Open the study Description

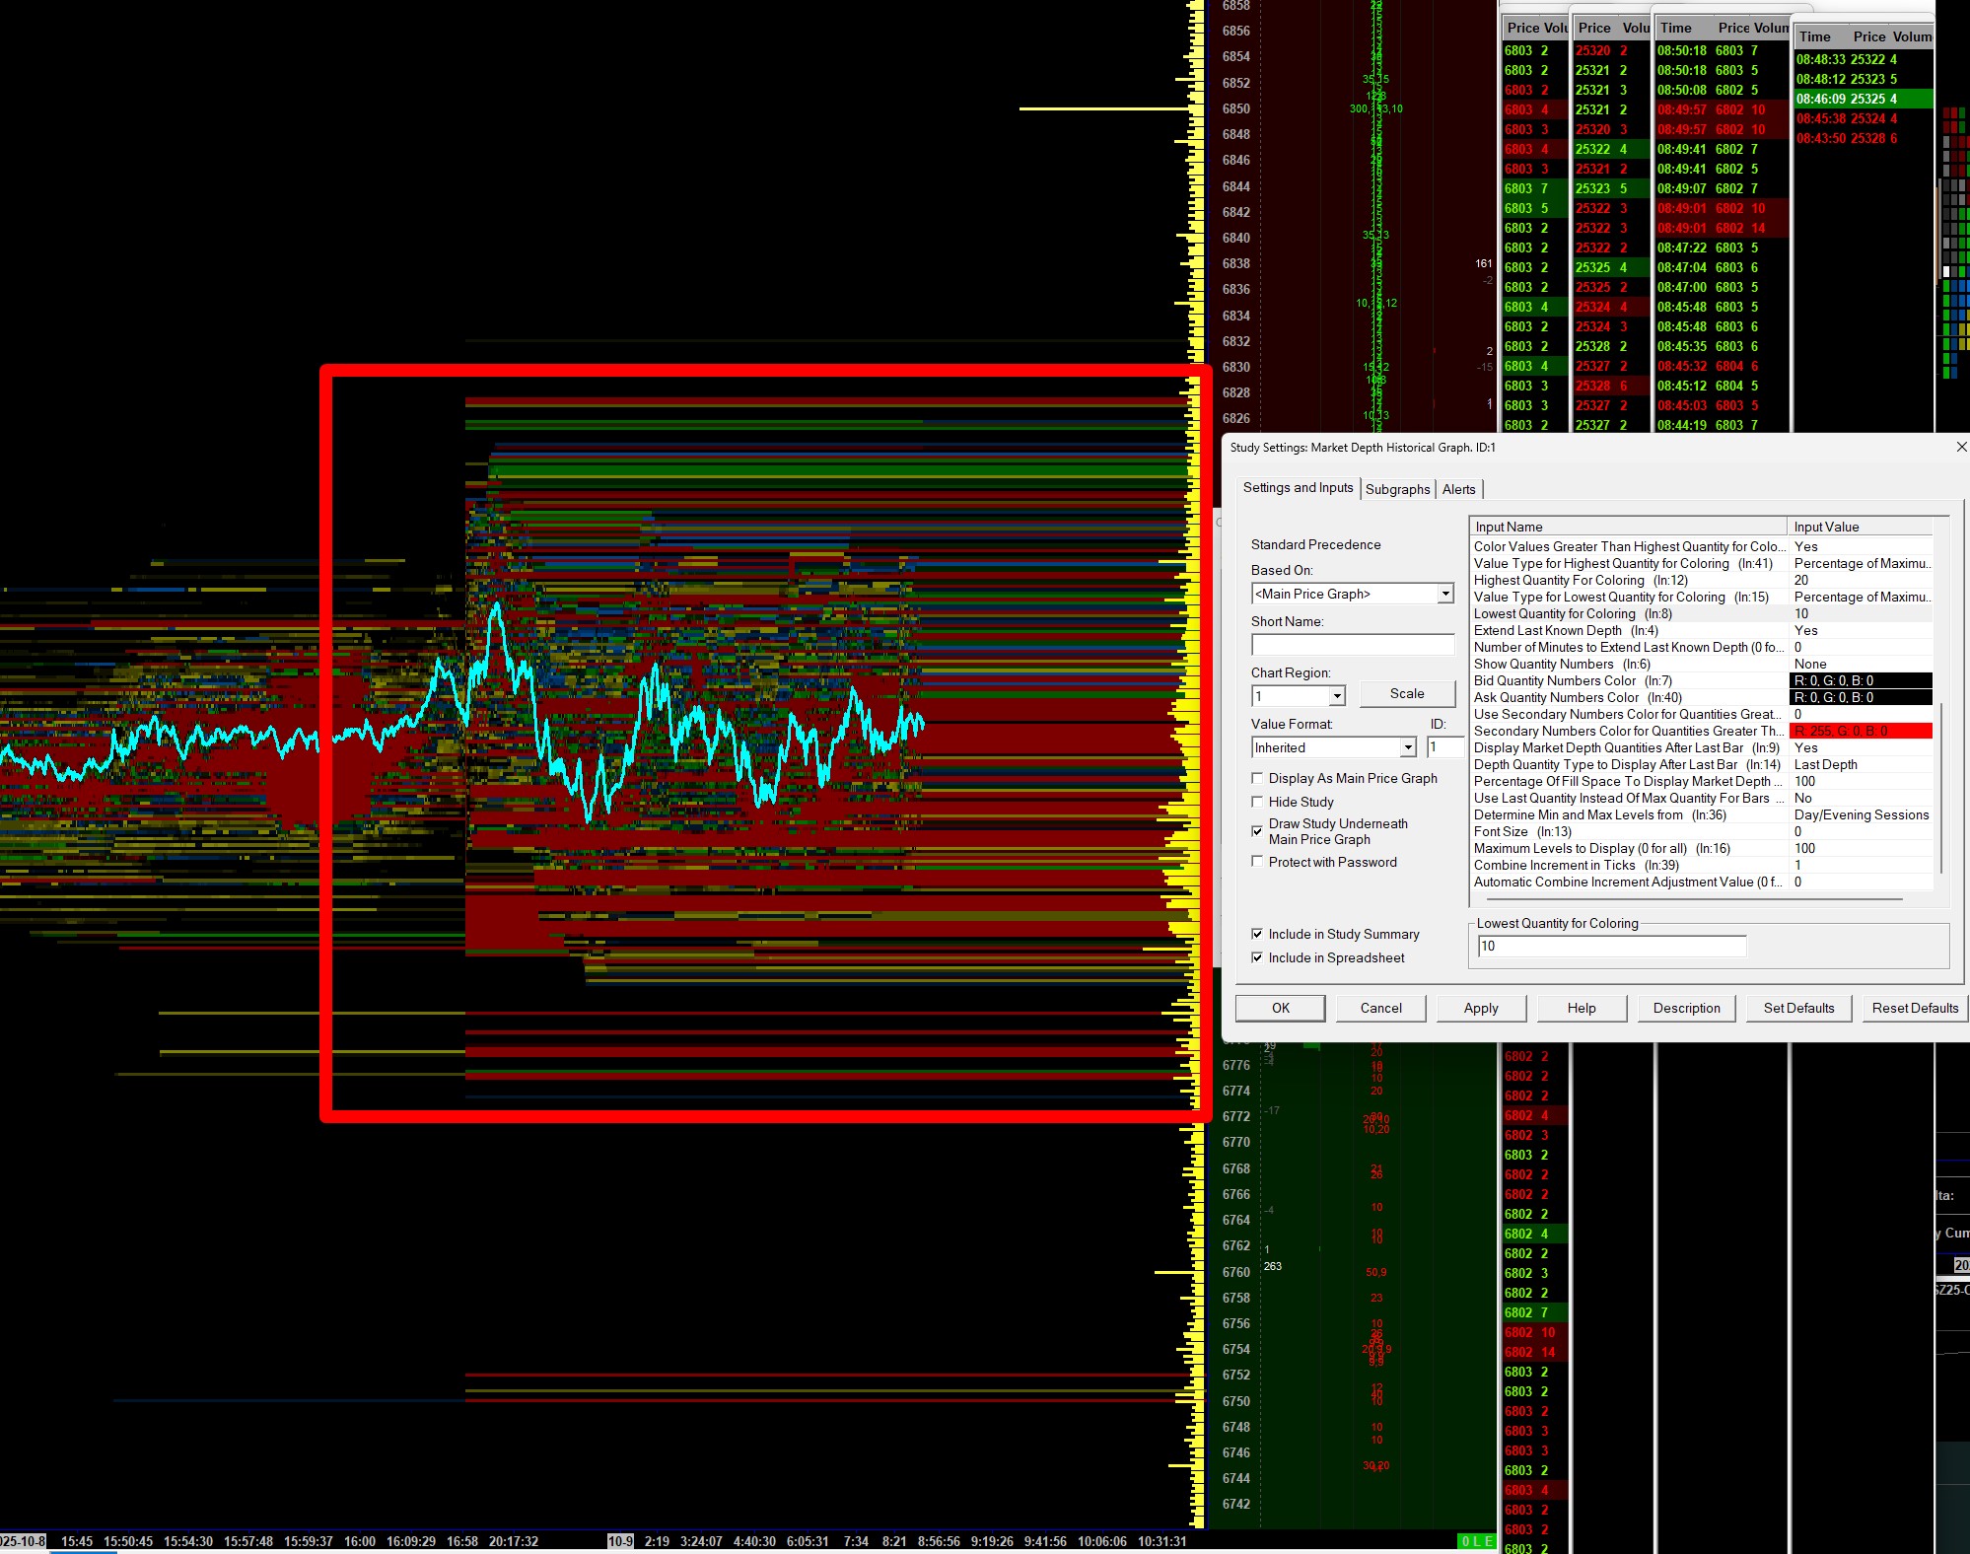pyautogui.click(x=1686, y=1008)
